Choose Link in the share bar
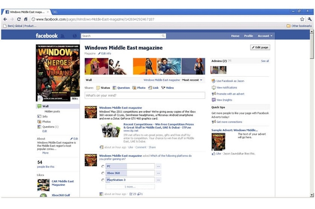 point(153,88)
